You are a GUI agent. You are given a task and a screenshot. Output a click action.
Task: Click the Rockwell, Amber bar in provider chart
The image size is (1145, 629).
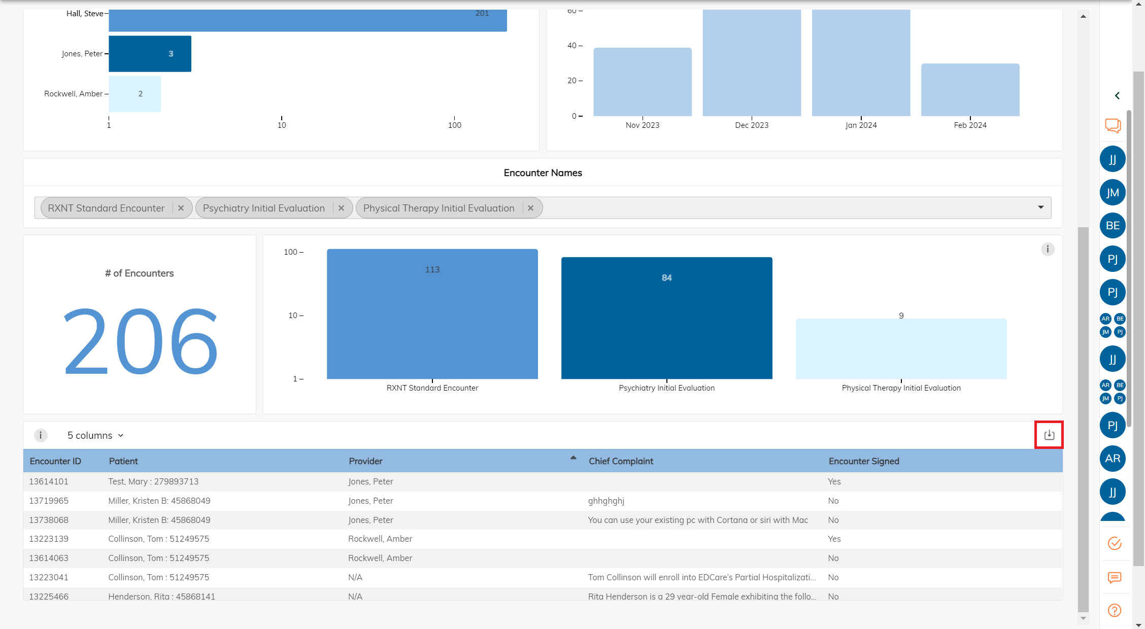tap(134, 94)
